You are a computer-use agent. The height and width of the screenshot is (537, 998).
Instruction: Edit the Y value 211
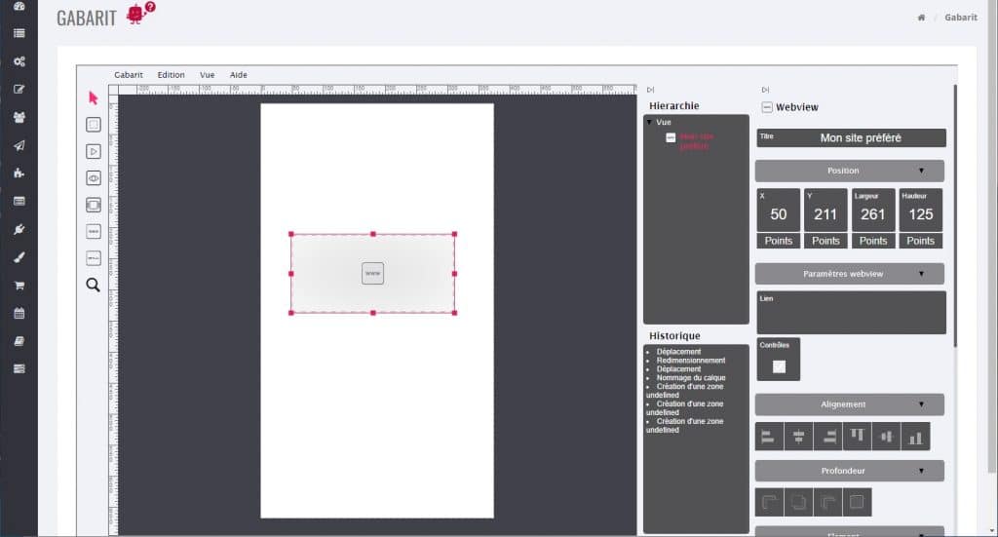[x=825, y=210]
